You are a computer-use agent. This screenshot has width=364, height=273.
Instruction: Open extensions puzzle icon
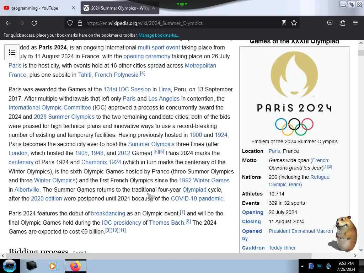point(343,23)
